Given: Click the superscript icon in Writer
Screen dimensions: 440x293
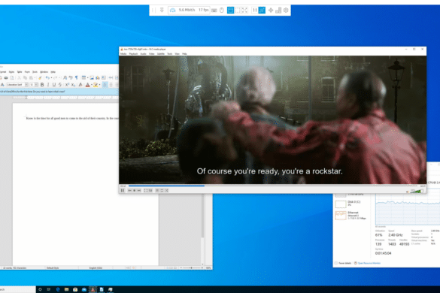Looking at the screenshot, I should [67, 85].
